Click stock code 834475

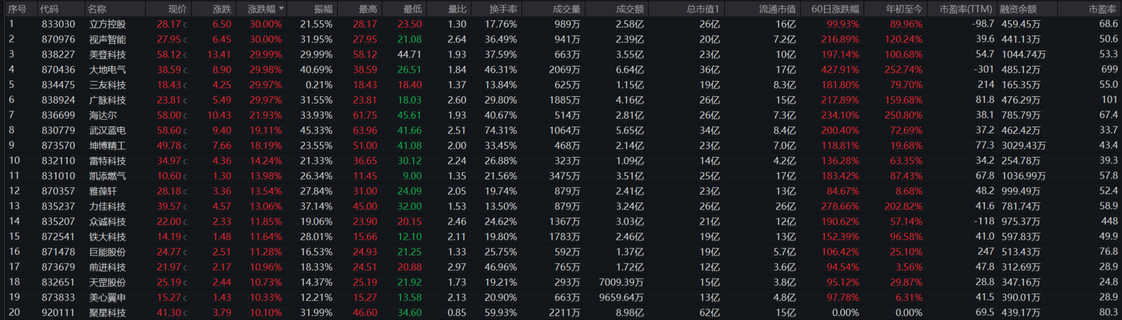58,85
